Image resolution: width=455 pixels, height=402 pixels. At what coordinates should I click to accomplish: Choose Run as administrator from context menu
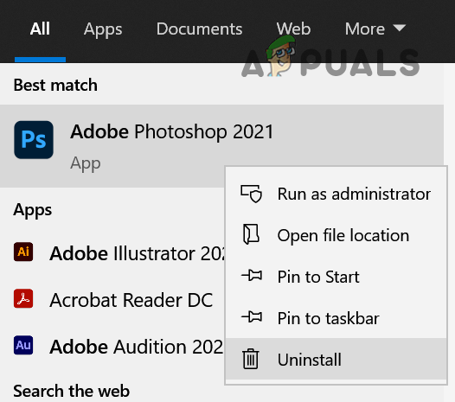(336, 194)
